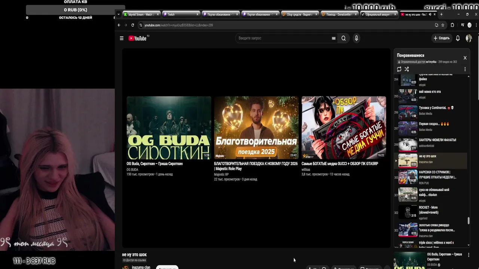The height and width of the screenshot is (269, 479).
Task: Go to YouTube home via logo
Action: [138, 38]
